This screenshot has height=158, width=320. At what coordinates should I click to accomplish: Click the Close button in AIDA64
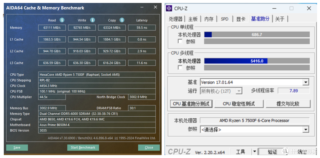coord(149,147)
